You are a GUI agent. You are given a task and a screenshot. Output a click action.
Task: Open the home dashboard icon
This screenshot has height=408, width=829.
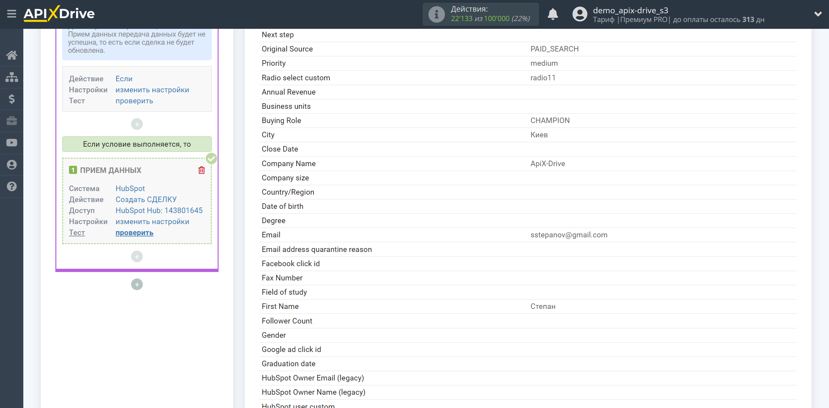[12, 55]
